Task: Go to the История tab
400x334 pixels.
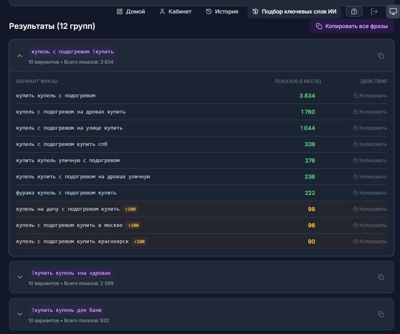Action: tap(222, 11)
